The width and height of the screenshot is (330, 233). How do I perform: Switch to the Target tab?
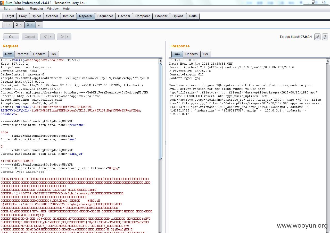tap(10, 16)
